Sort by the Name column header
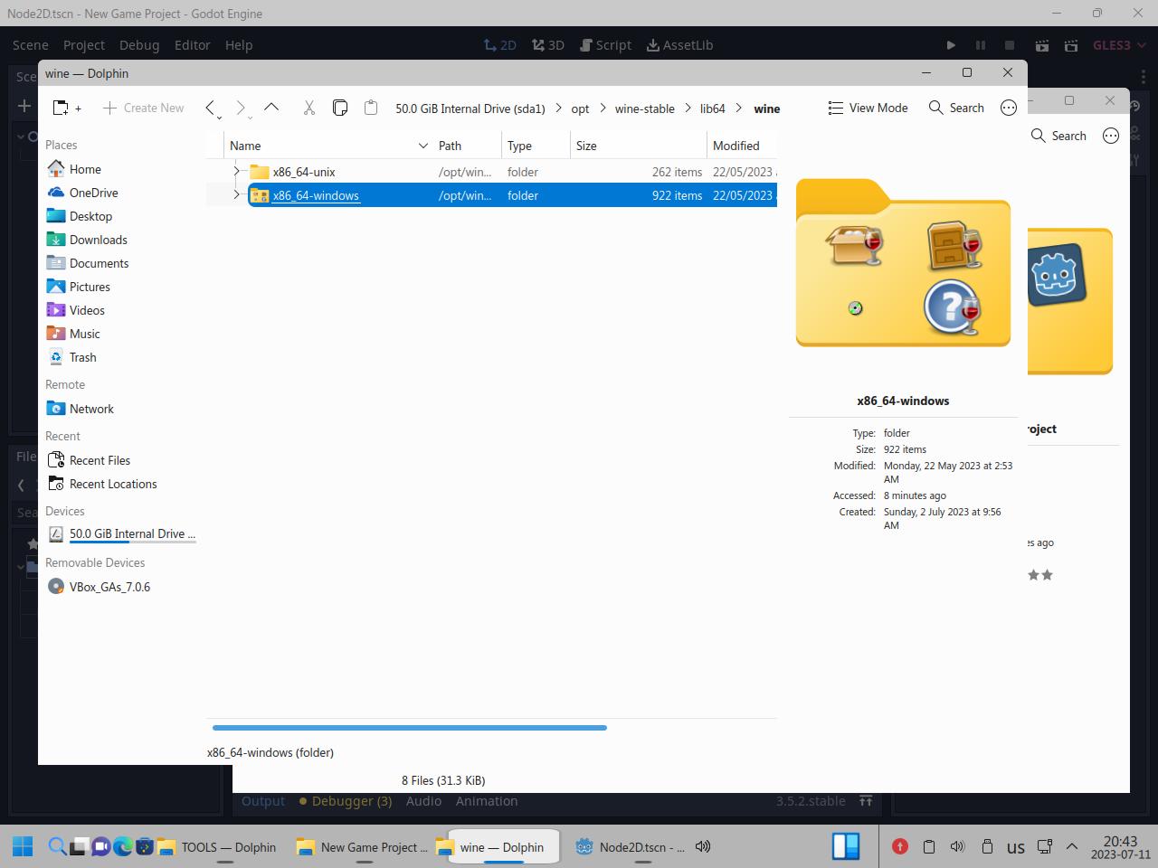Viewport: 1158px width, 868px height. coord(328,146)
